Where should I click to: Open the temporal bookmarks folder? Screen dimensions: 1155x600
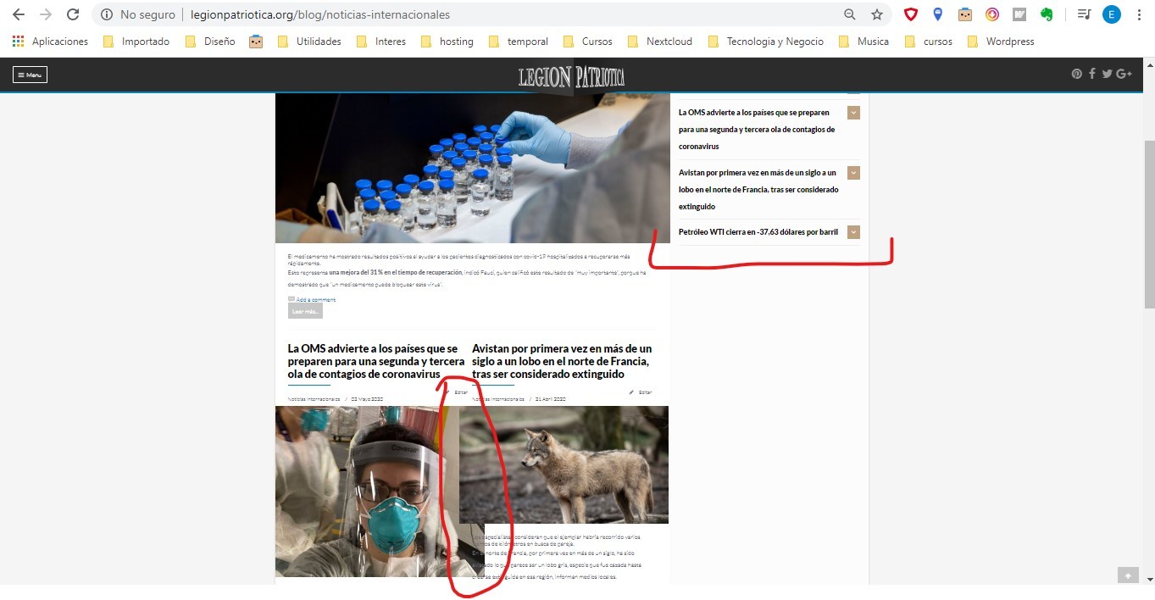tap(519, 42)
